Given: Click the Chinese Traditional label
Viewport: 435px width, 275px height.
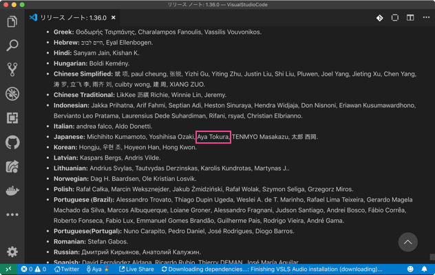Looking at the screenshot, I should click(x=84, y=95).
